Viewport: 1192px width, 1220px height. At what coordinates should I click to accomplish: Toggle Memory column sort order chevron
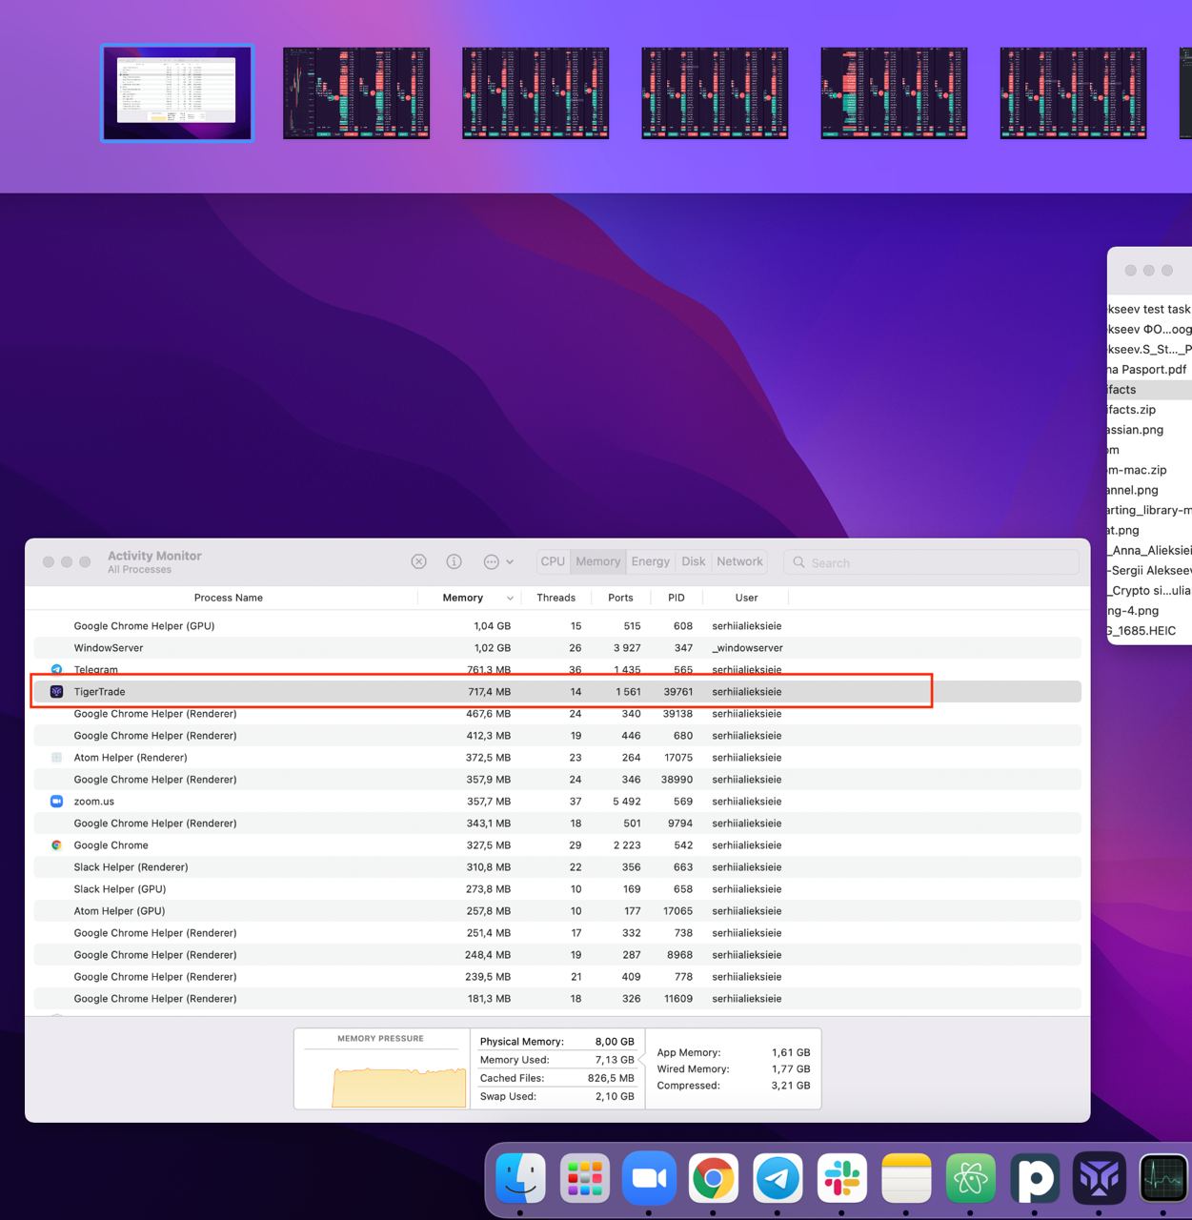click(510, 599)
